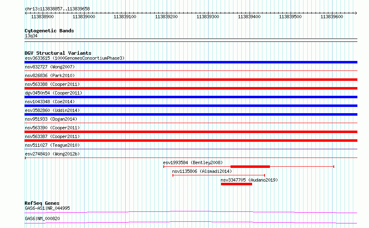Click the esv3633615 (1000GenomesConsortiumPhase3) variant label

point(75,58)
